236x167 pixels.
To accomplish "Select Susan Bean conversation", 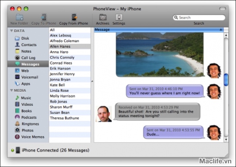I will (x=70, y=113).
